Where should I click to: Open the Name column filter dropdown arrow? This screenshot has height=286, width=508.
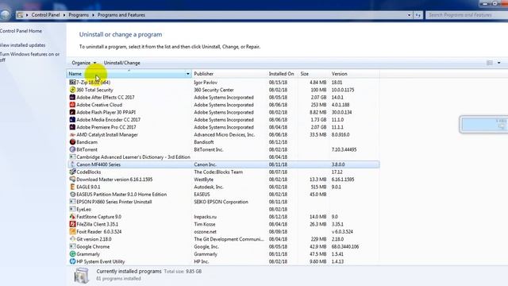(187, 74)
